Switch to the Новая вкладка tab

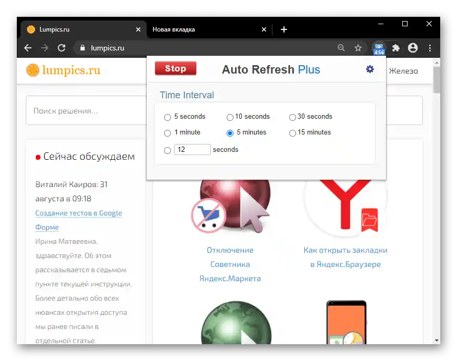point(209,29)
